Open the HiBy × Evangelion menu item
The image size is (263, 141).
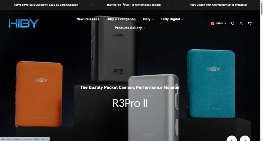pos(121,19)
